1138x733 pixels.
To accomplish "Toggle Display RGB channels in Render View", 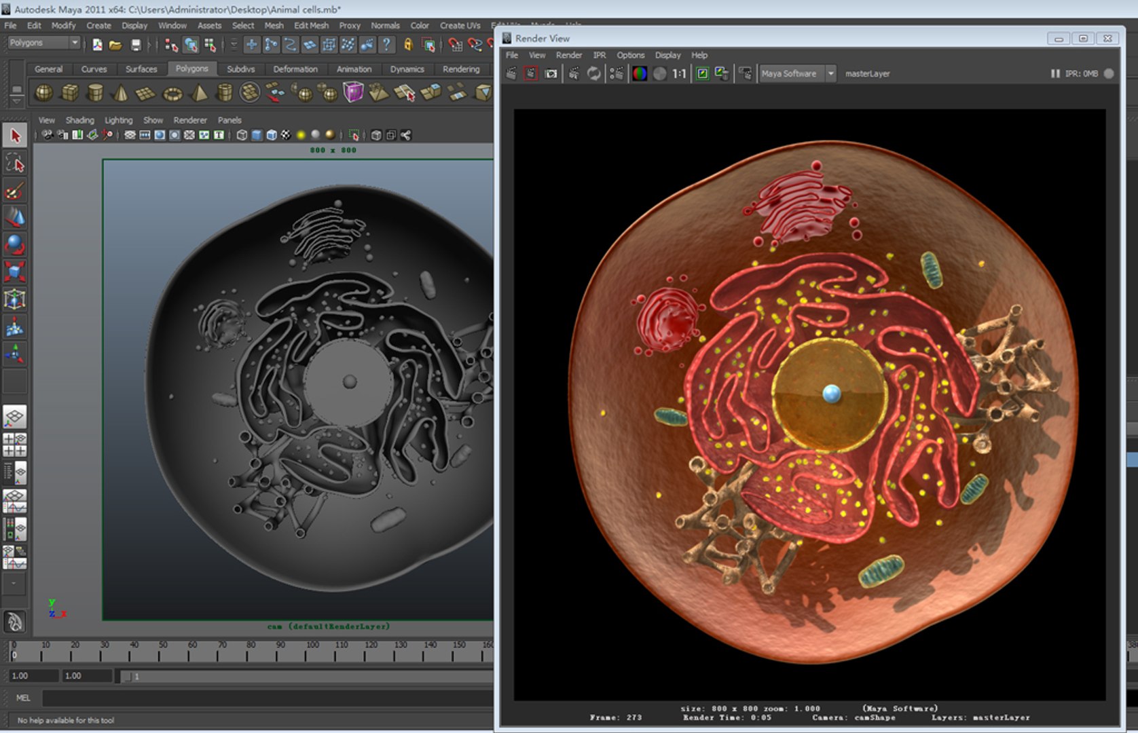I will 640,73.
